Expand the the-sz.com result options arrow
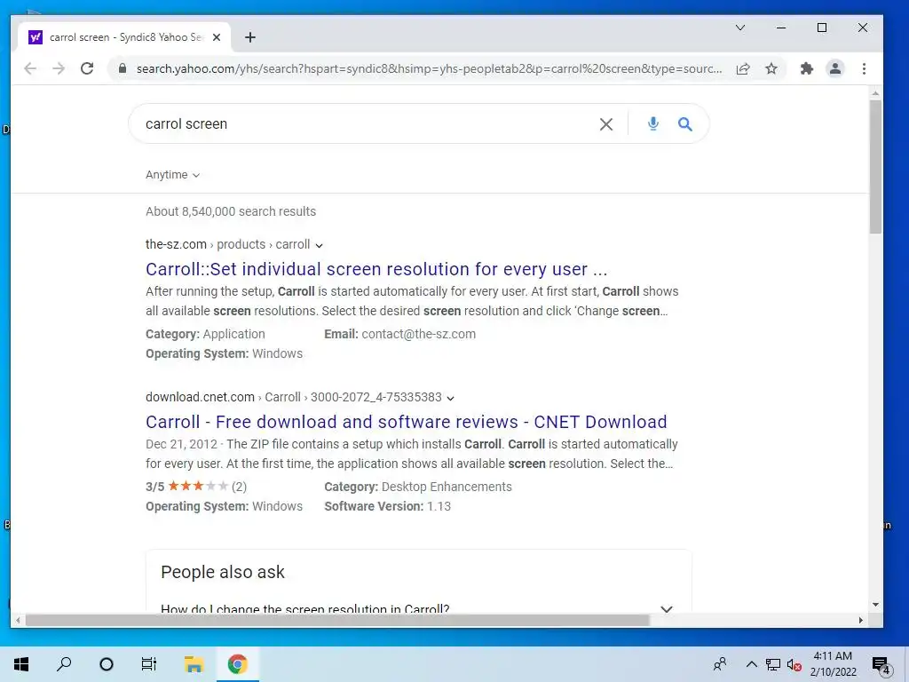Screen dimensions: 909x682 click(x=319, y=245)
